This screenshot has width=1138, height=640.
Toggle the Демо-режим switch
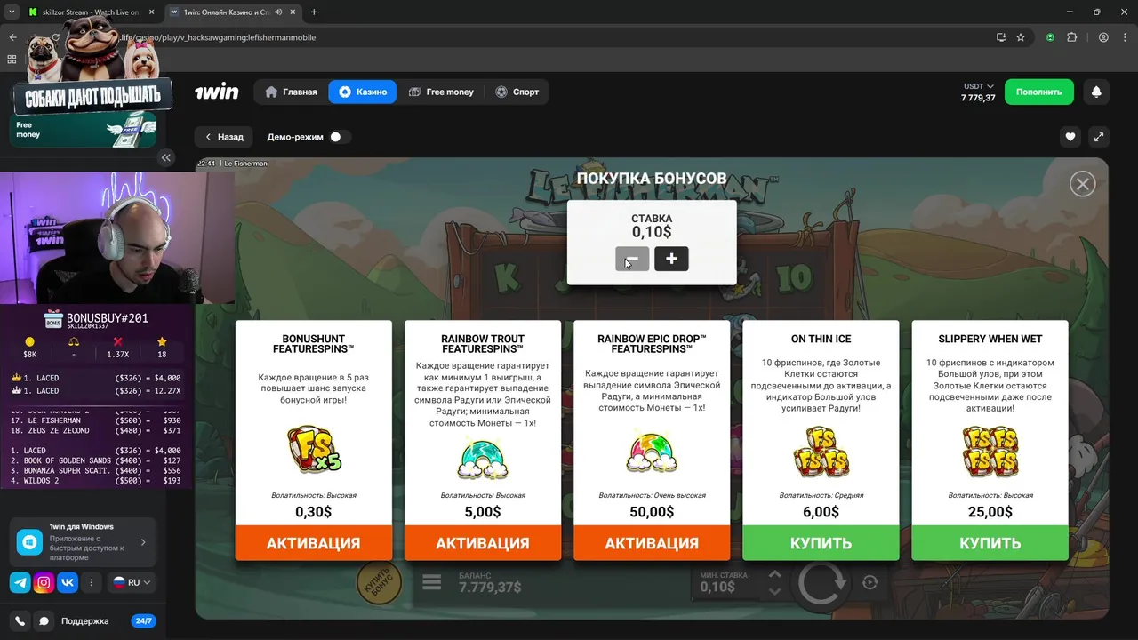(339, 137)
